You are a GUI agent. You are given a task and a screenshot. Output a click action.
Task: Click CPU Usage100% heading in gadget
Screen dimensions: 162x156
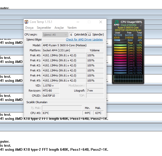[x=131, y=22]
